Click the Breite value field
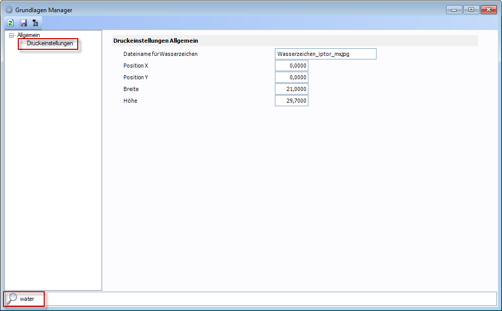Image resolution: width=502 pixels, height=311 pixels. point(291,89)
